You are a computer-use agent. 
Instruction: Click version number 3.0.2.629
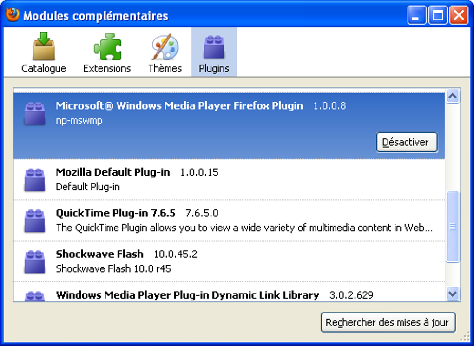(351, 295)
